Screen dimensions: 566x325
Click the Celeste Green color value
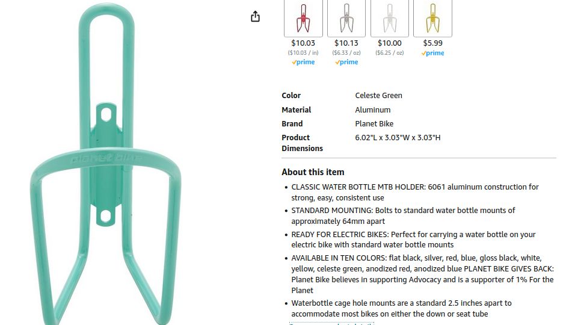click(379, 95)
